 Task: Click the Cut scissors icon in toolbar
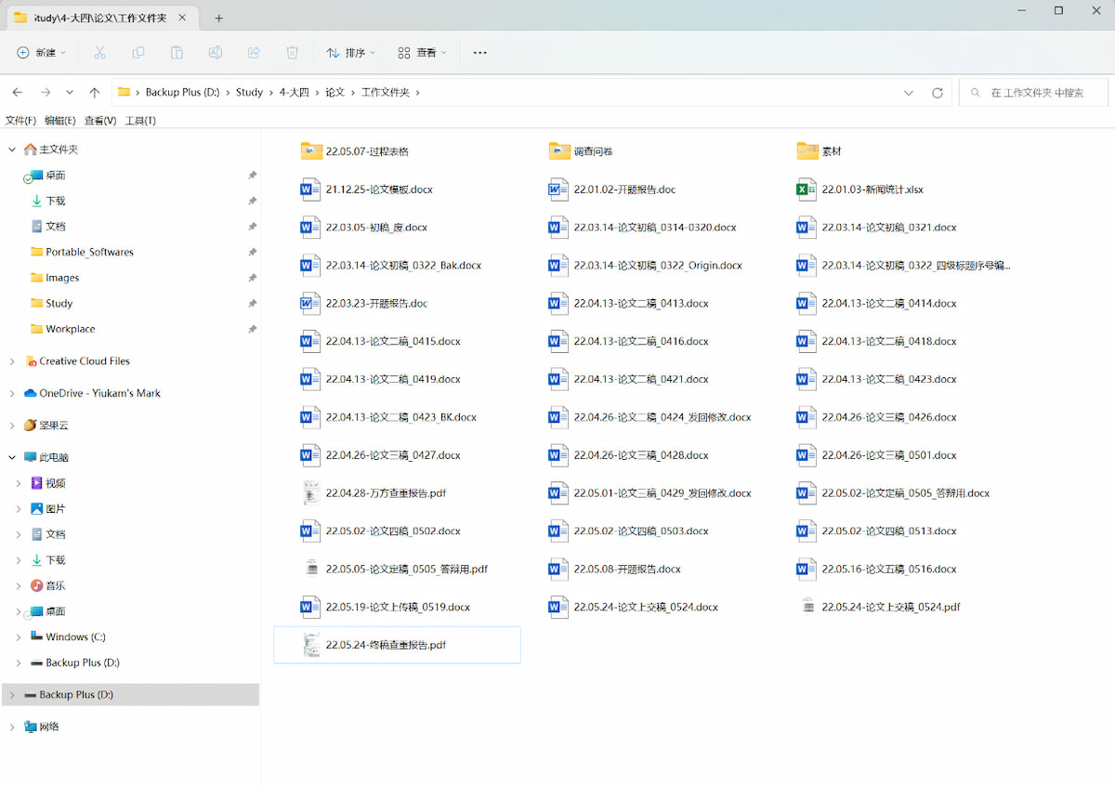99,53
